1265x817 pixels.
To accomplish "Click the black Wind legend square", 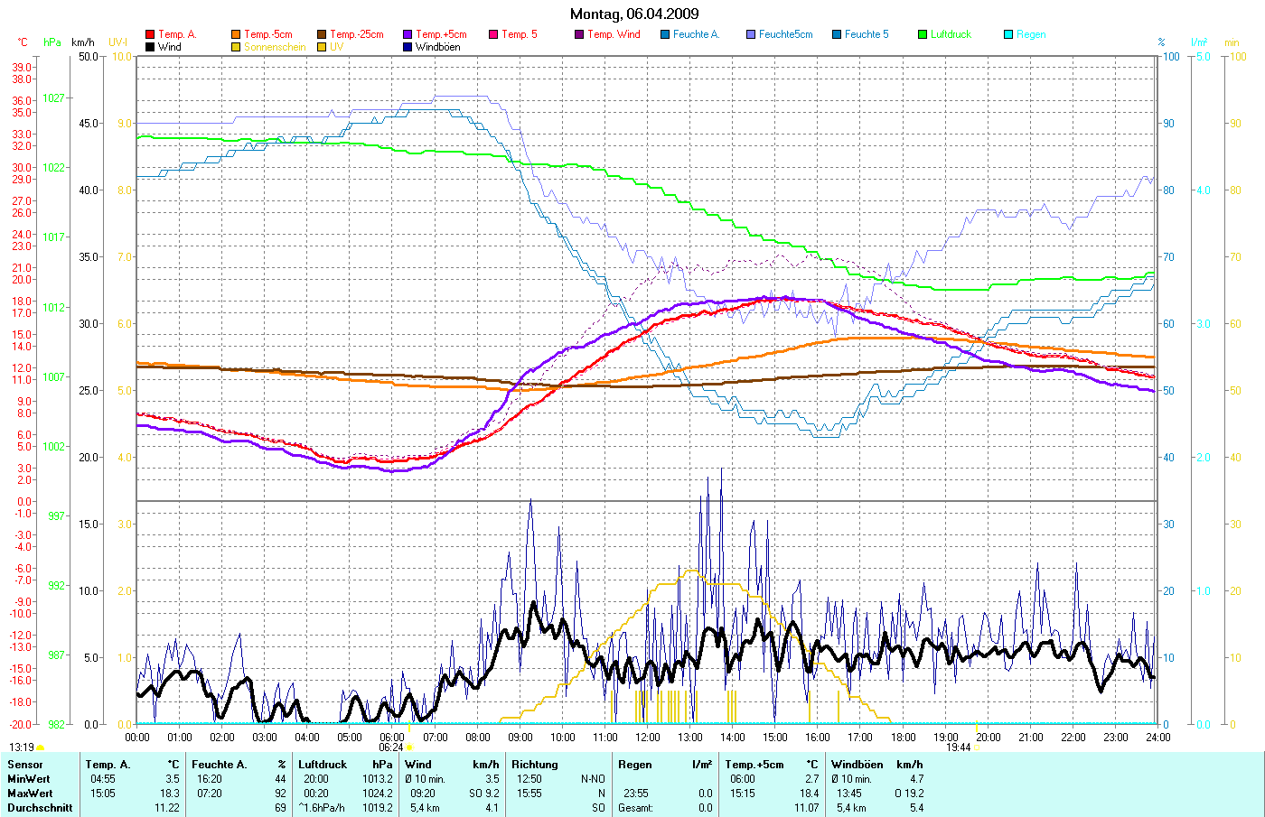I will 150,47.
